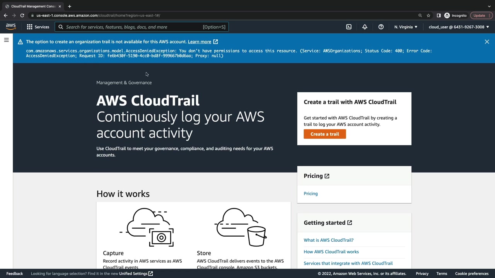Select the CloudTrail Management Console tab

point(33,6)
